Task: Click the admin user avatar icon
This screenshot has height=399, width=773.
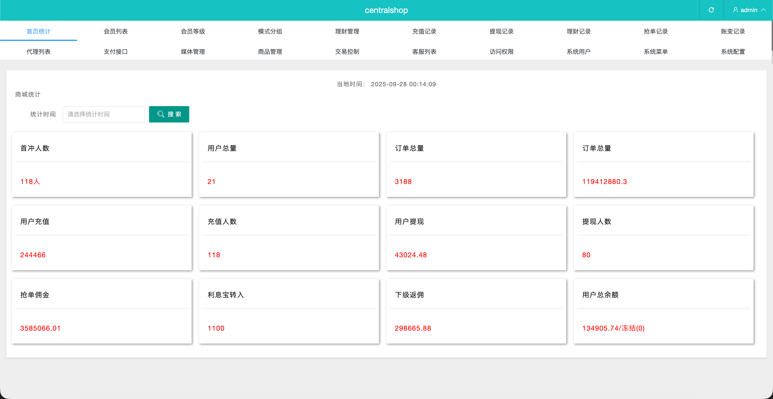Action: 735,10
